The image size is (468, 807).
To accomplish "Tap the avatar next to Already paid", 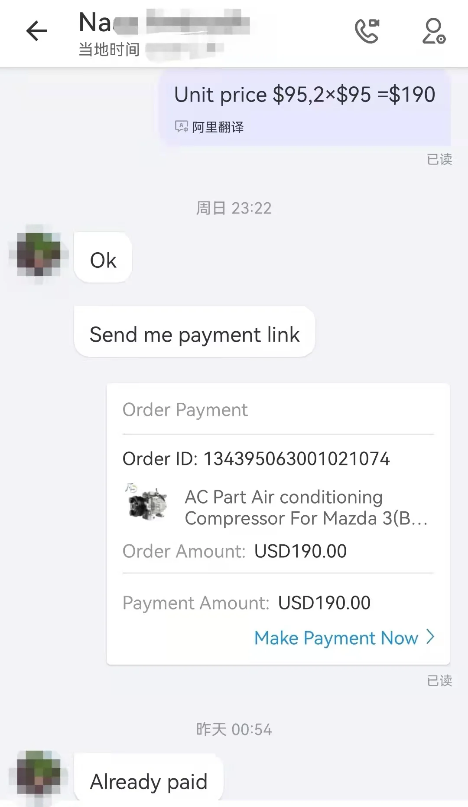I will [x=39, y=777].
